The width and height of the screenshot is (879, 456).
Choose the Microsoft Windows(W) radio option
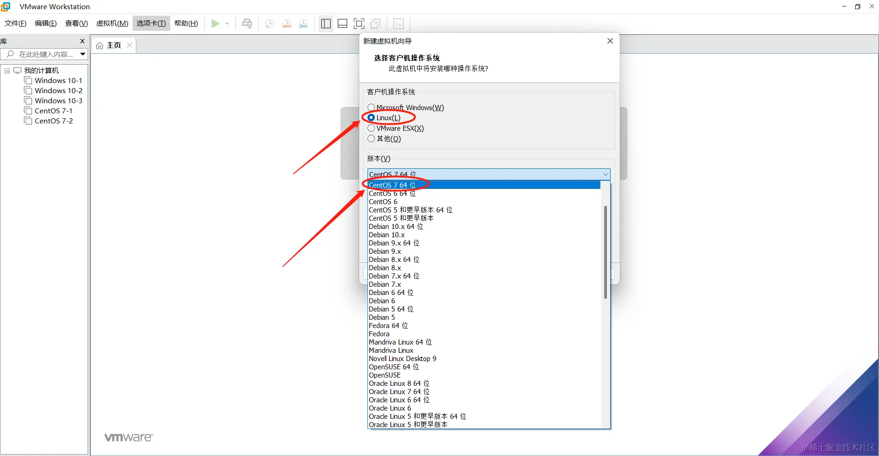[x=371, y=107]
